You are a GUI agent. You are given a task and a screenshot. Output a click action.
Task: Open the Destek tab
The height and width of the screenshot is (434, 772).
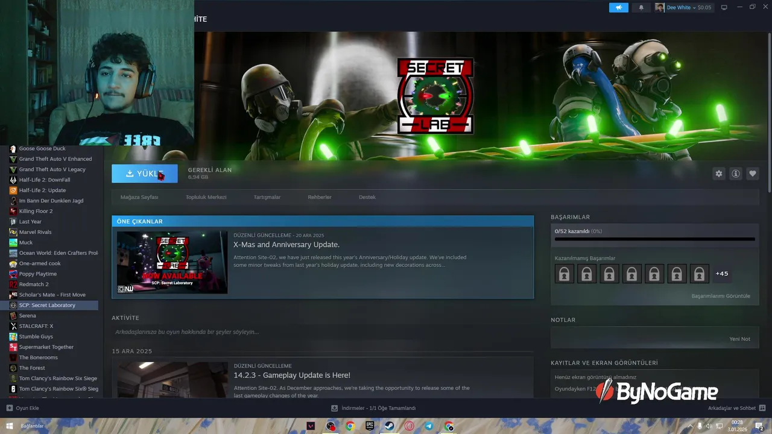click(x=367, y=197)
